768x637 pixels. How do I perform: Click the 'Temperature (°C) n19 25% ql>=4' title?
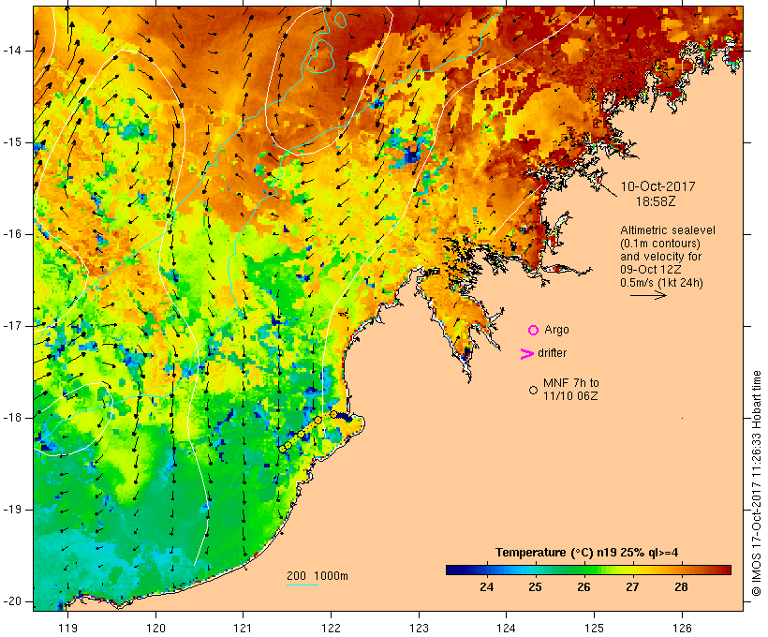587,553
